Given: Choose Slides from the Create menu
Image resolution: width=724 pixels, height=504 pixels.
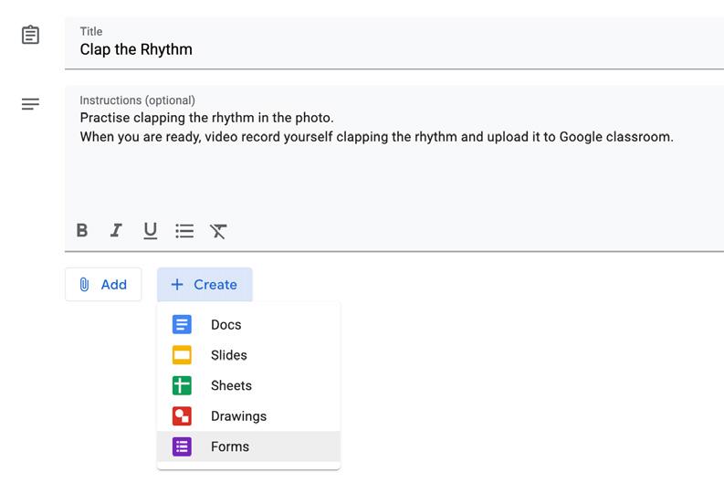Looking at the screenshot, I should pyautogui.click(x=249, y=355).
